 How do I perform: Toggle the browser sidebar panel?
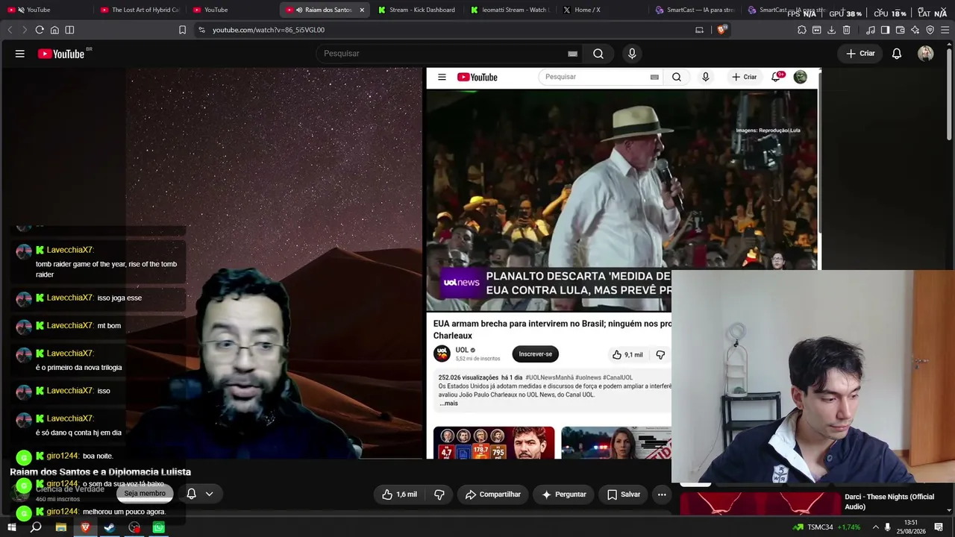69,30
